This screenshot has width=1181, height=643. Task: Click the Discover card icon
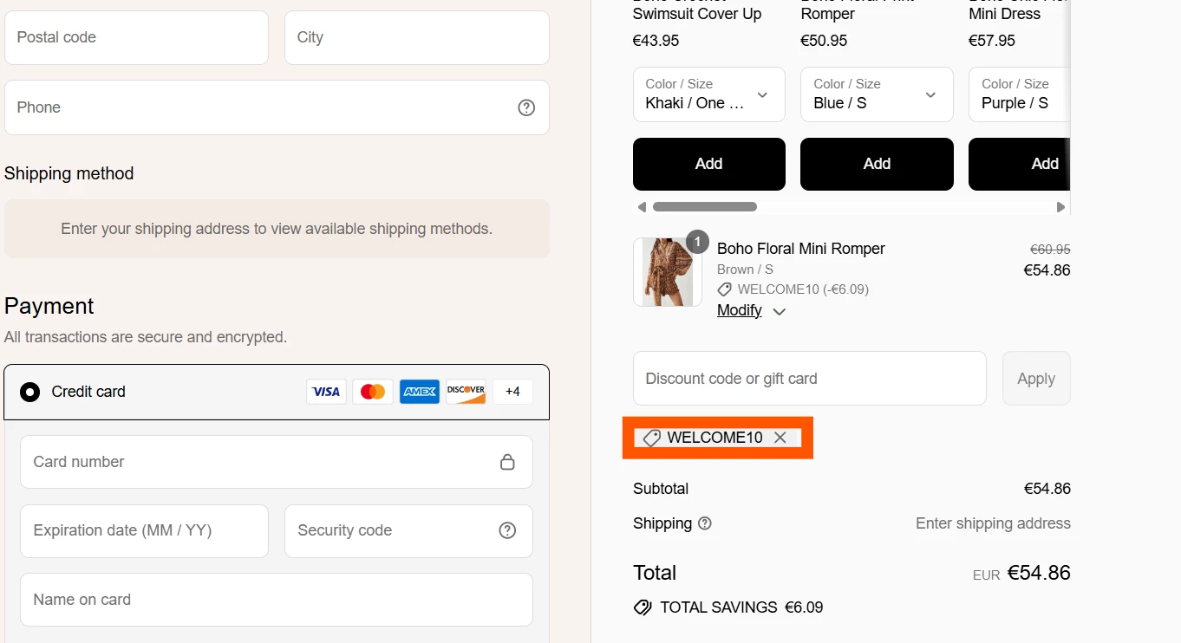point(467,392)
